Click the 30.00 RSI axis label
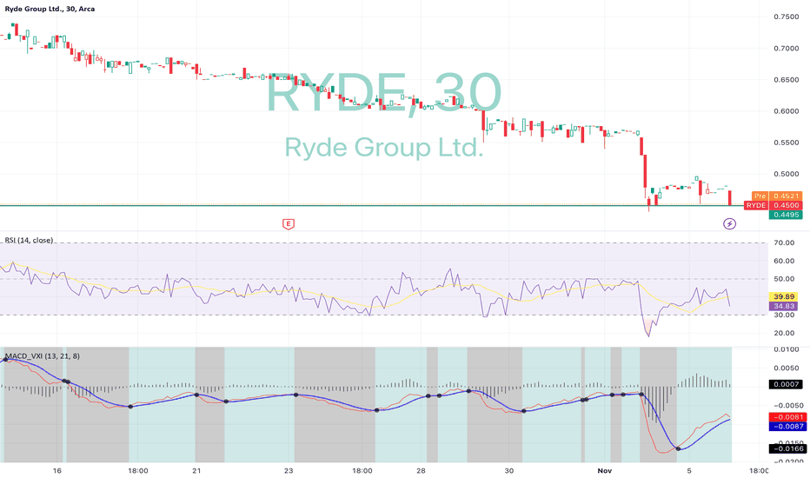810x478 pixels. pyautogui.click(x=784, y=315)
